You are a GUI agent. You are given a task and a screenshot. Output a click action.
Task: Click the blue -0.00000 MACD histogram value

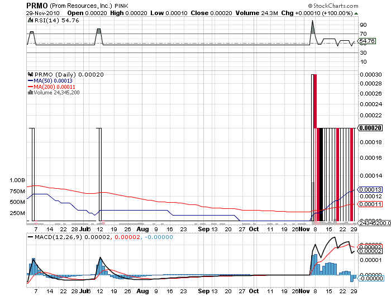(159, 237)
